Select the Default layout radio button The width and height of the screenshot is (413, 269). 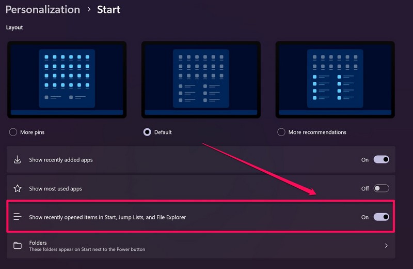(x=147, y=132)
